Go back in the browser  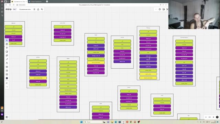[x=6, y=5]
